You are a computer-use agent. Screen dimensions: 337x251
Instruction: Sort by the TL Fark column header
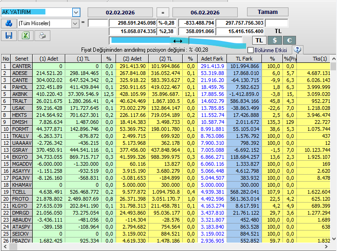[244, 59]
